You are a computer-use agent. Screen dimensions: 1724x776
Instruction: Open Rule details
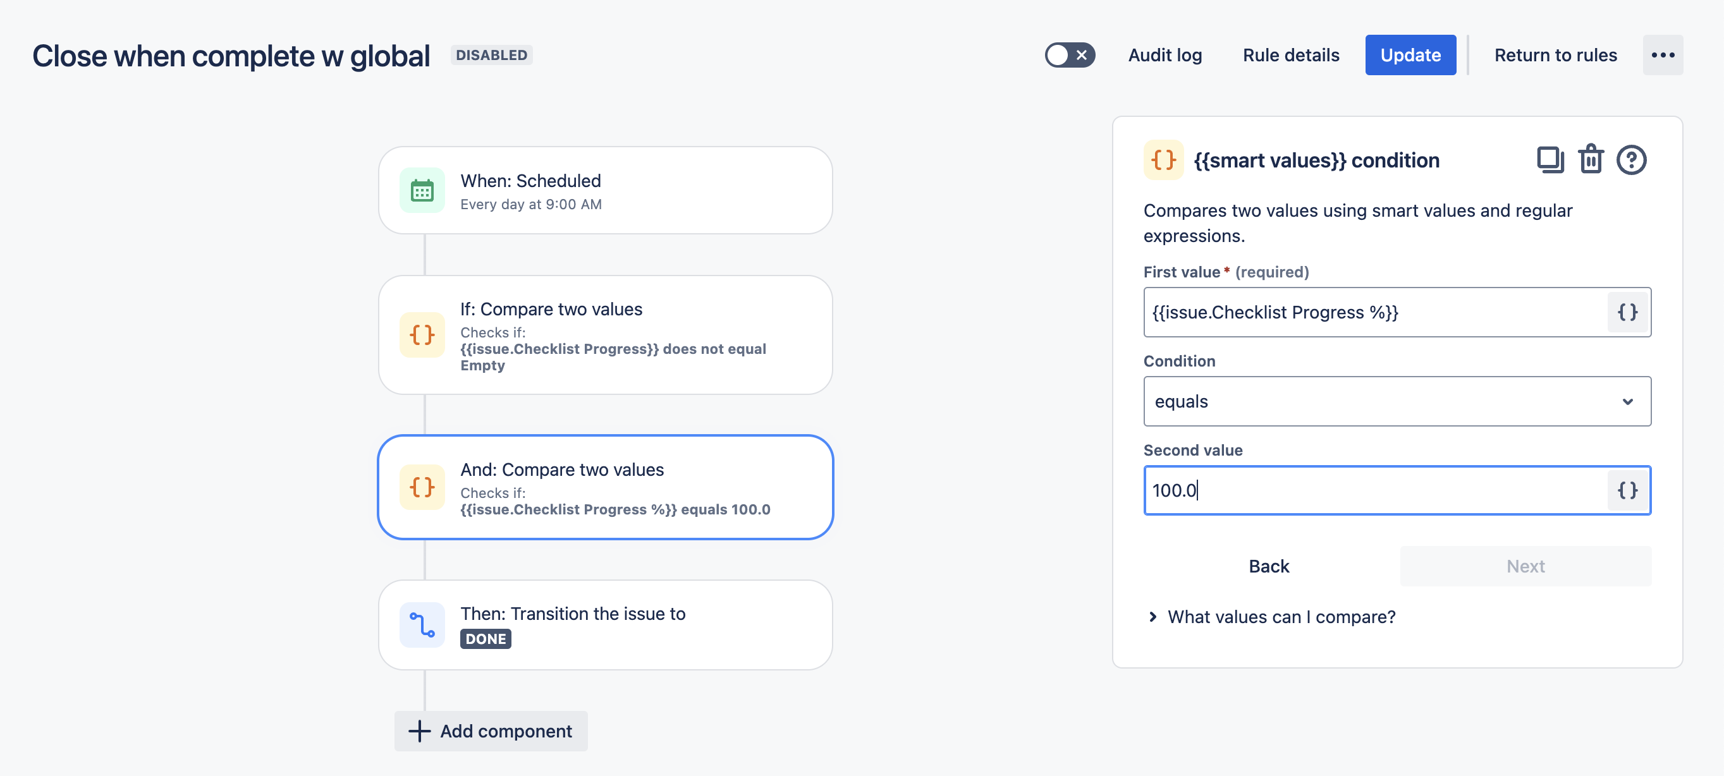point(1290,55)
